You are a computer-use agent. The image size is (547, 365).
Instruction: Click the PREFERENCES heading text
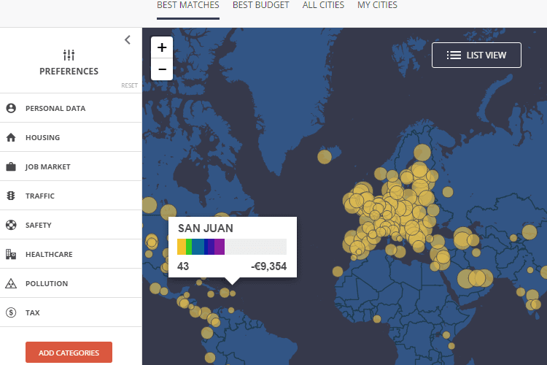point(69,72)
